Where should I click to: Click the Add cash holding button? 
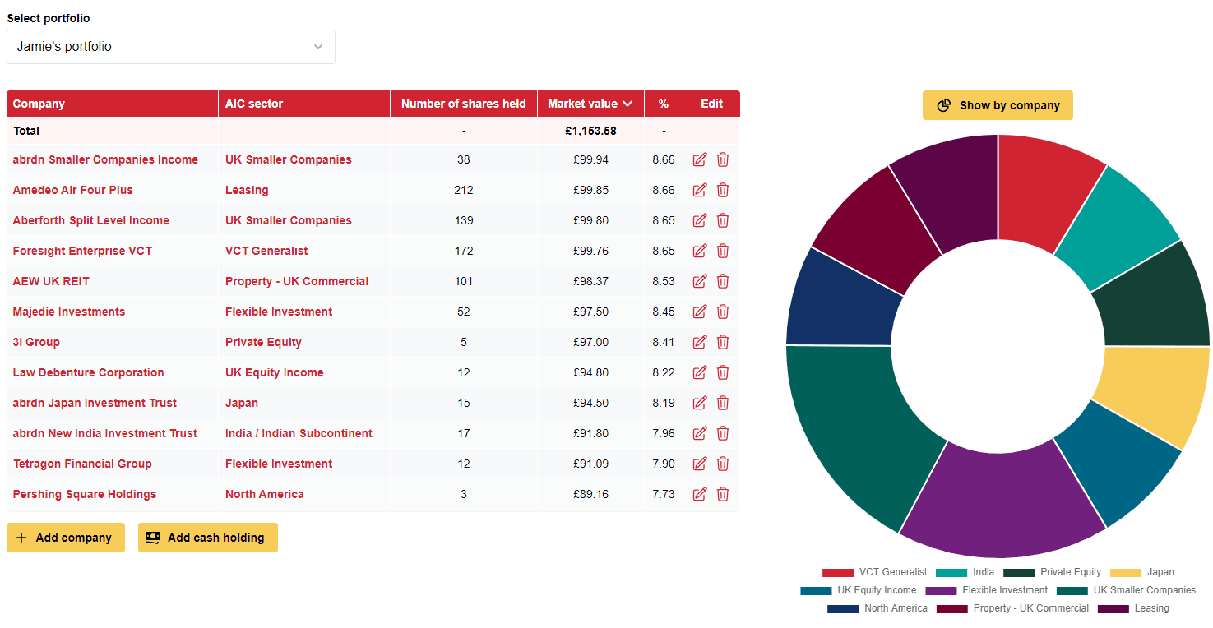click(x=208, y=538)
